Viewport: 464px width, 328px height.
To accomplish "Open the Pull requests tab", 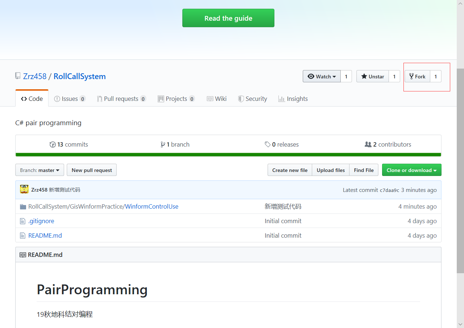I will [121, 99].
